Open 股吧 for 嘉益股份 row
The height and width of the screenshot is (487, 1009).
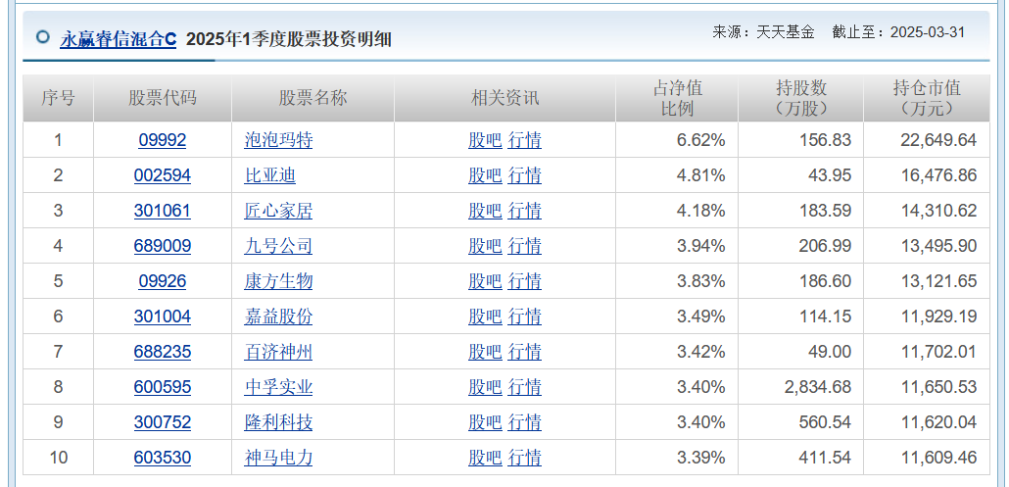point(485,317)
